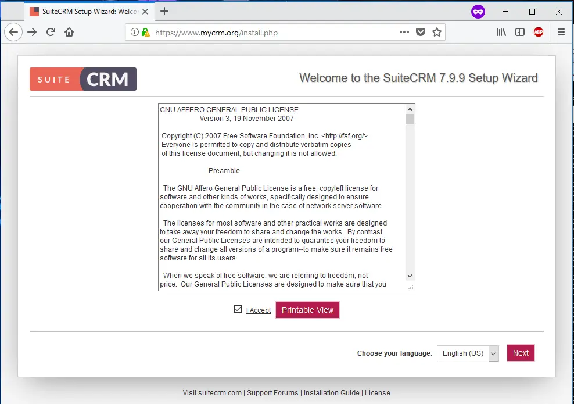Minimize the browser window

point(505,12)
